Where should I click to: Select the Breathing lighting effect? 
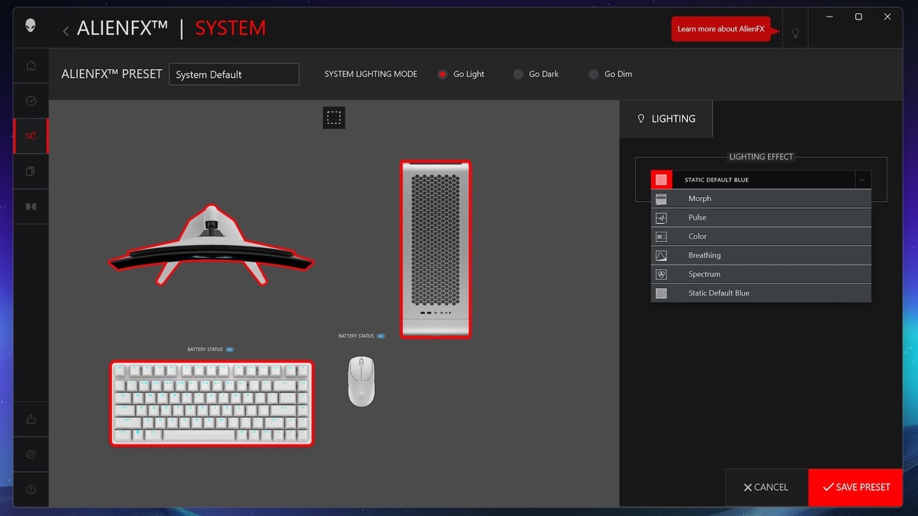pos(760,255)
